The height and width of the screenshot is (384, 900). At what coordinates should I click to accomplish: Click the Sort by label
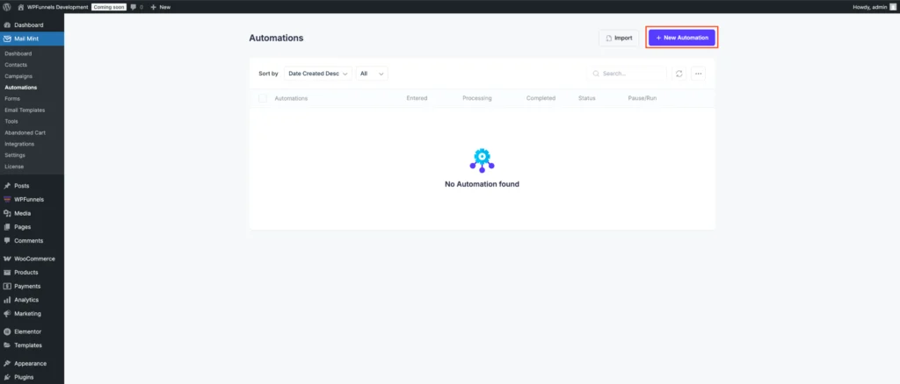click(269, 74)
